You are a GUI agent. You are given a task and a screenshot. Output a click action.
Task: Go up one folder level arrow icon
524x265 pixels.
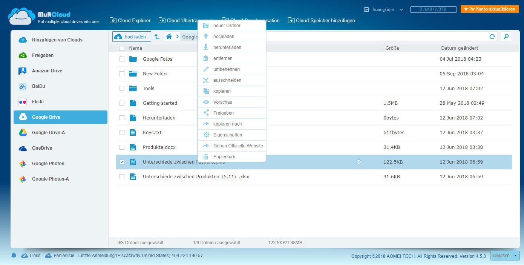click(157, 37)
